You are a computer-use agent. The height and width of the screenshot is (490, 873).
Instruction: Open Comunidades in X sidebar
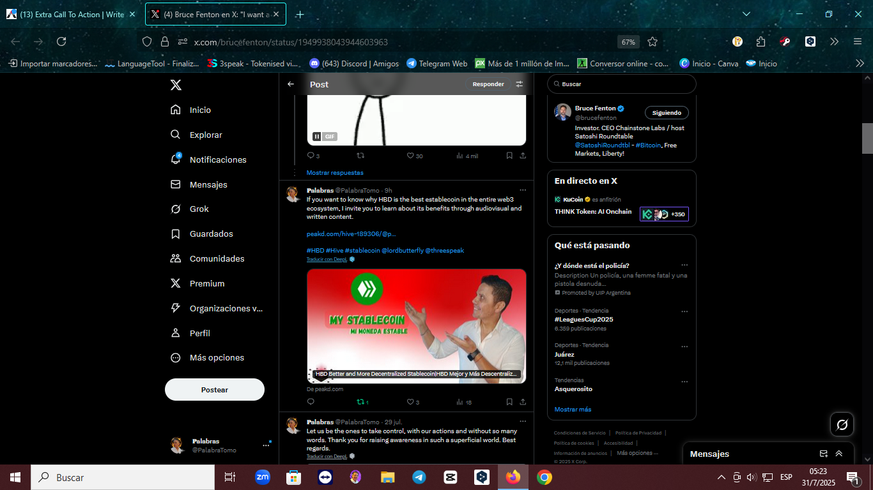point(207,258)
